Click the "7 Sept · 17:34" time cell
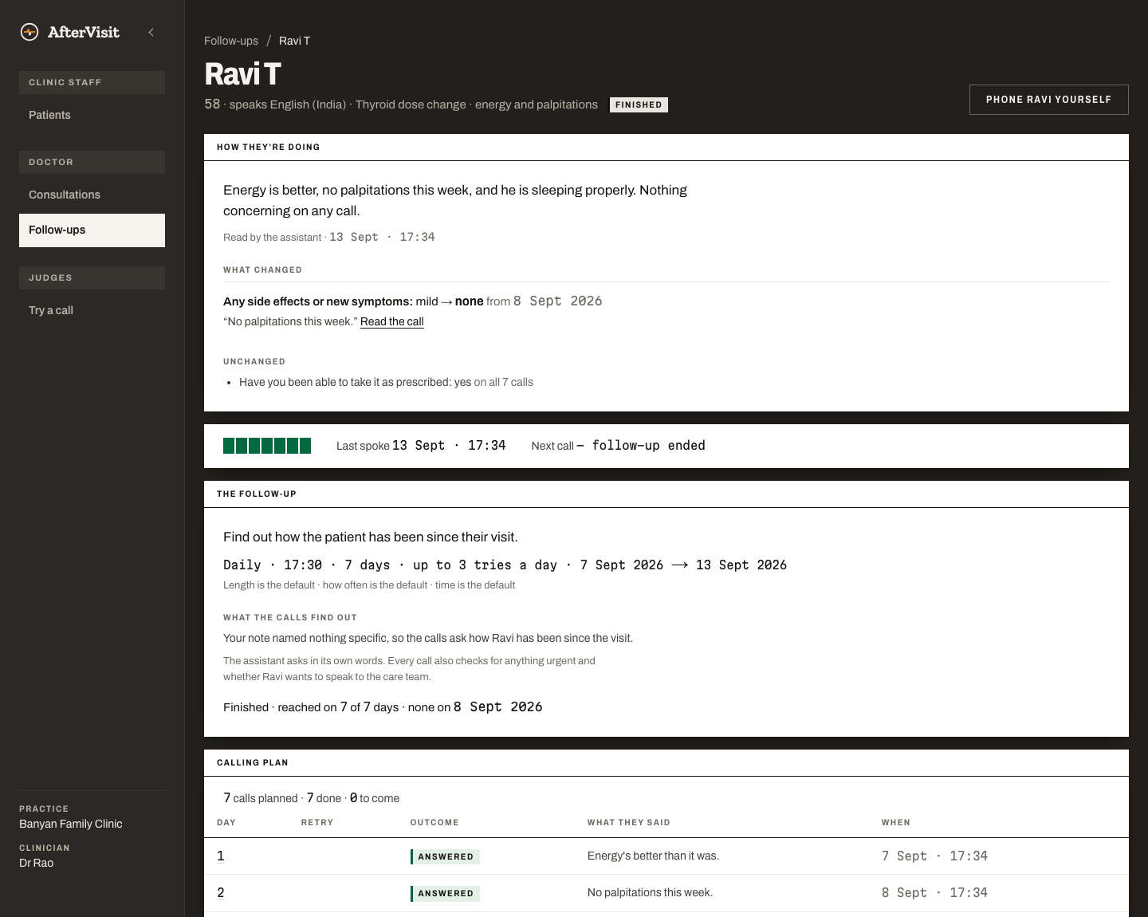 coord(934,856)
